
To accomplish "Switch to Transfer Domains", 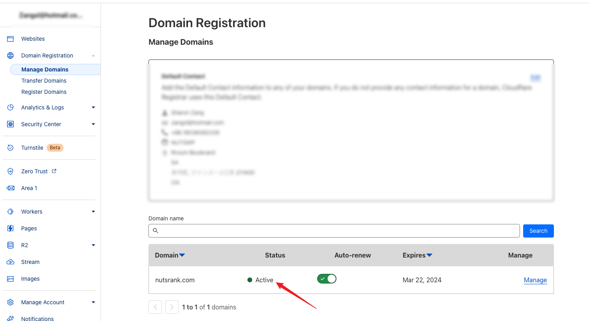I will click(x=44, y=81).
